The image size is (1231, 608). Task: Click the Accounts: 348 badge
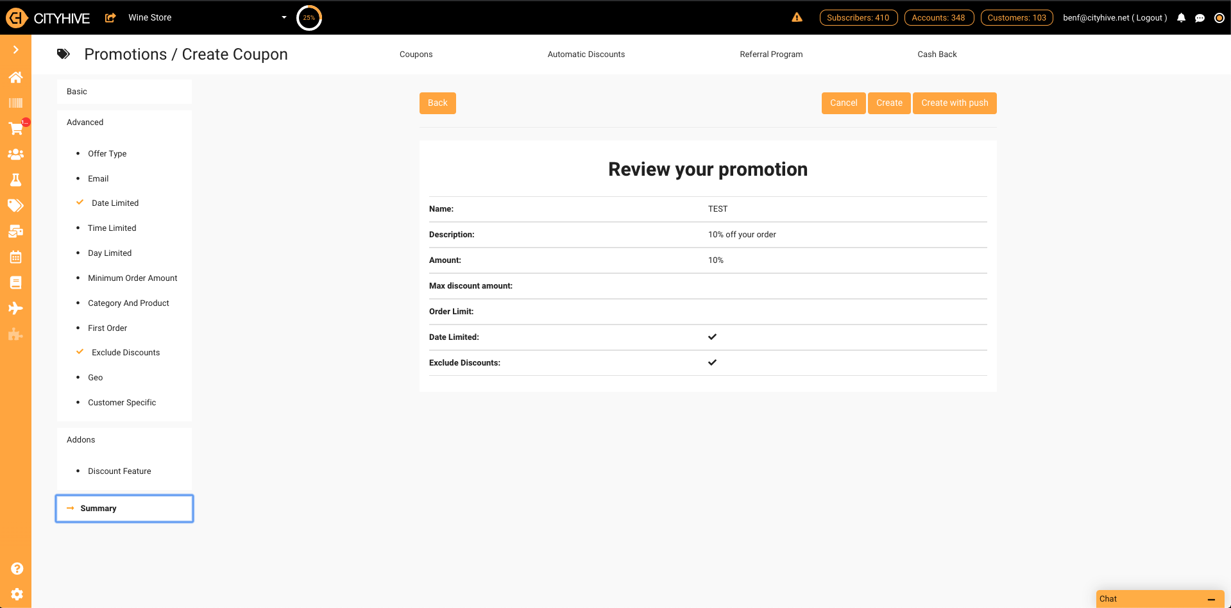point(938,17)
